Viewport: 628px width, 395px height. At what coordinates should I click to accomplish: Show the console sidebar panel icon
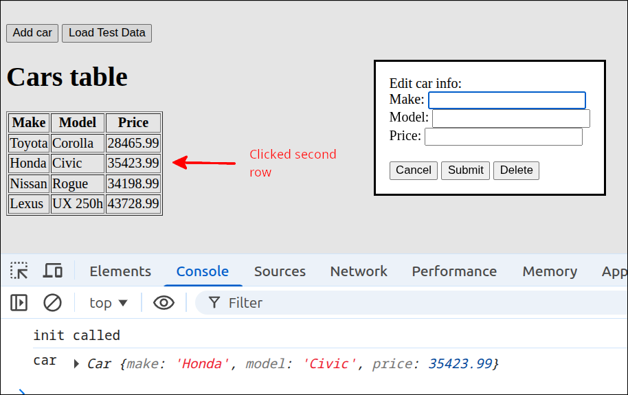[x=19, y=302]
